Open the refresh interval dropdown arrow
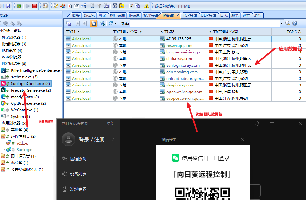 [116, 24]
